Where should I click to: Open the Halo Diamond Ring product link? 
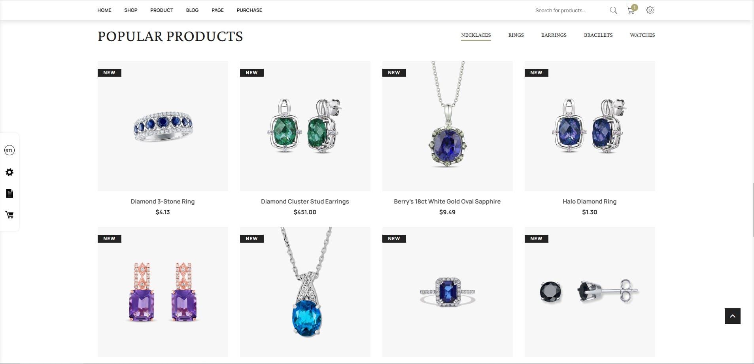[590, 202]
